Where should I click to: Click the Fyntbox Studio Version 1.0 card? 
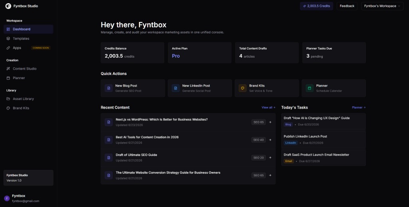[28, 178]
